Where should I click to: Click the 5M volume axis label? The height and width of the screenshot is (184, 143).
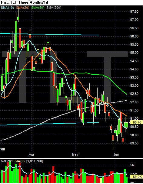coord(132,165)
